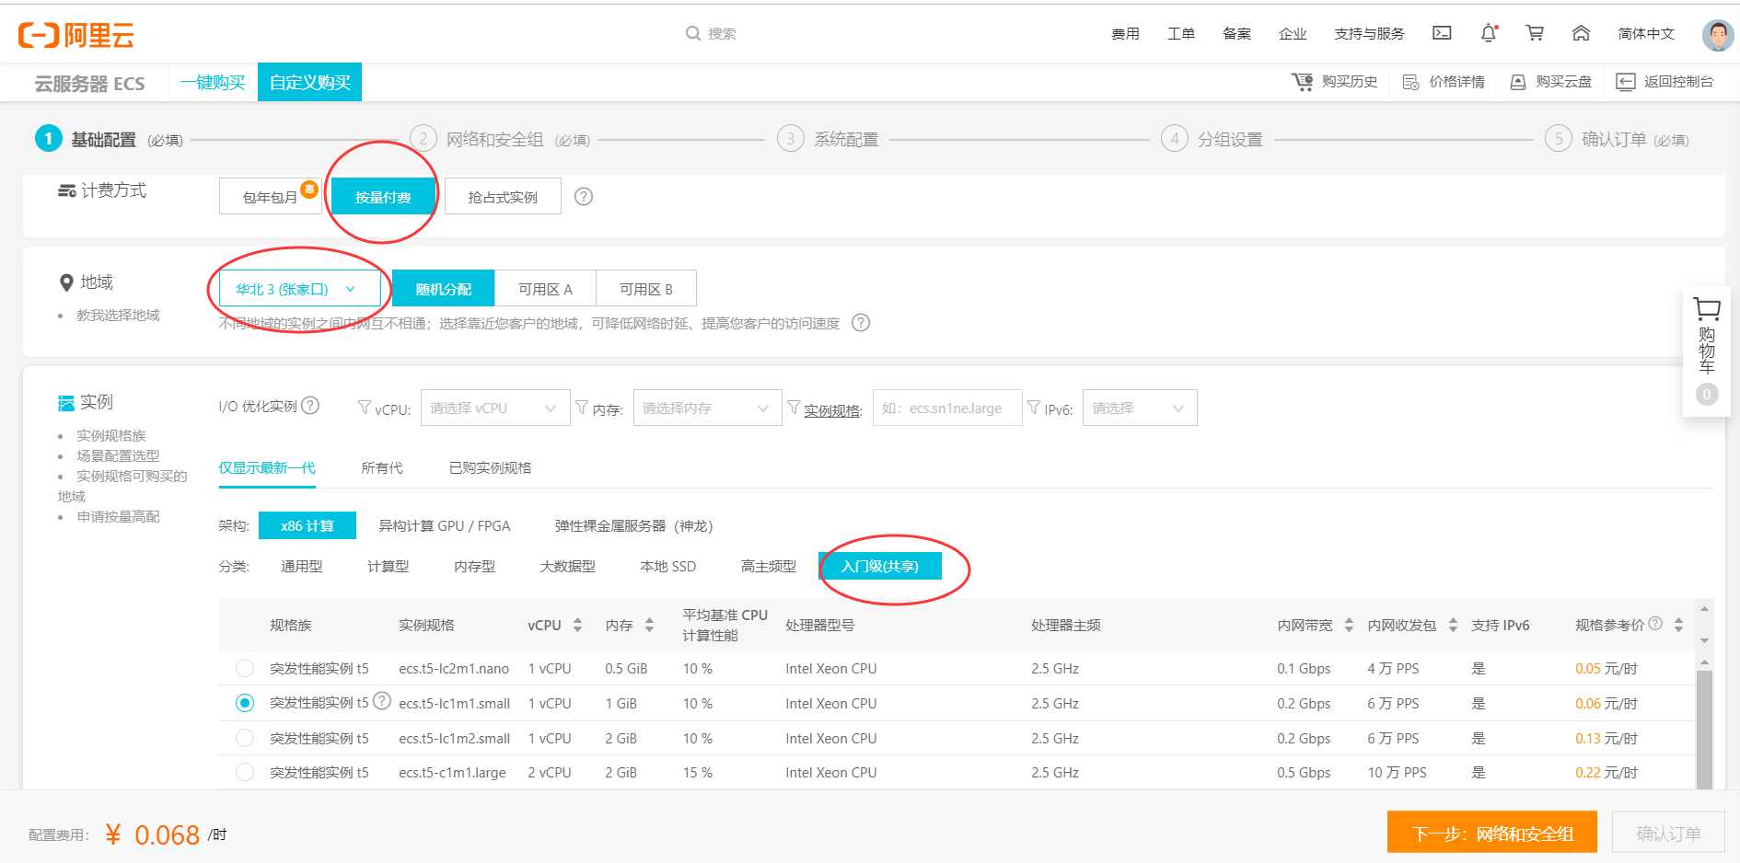1740x863 pixels.
Task: Open notifications bell icon
Action: click(x=1489, y=33)
